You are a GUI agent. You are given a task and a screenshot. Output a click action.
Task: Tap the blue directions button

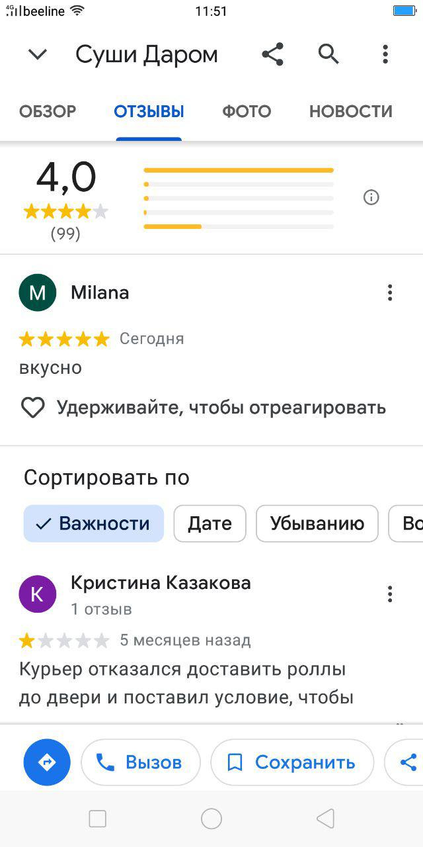[x=48, y=762]
